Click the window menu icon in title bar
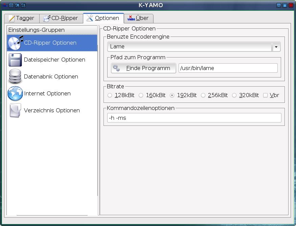Screen dimensions: 296x226 (5, 5)
